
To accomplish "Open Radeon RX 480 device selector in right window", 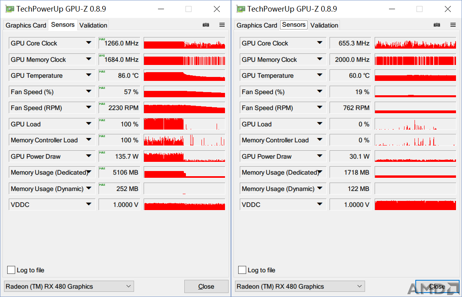I will click(300, 286).
